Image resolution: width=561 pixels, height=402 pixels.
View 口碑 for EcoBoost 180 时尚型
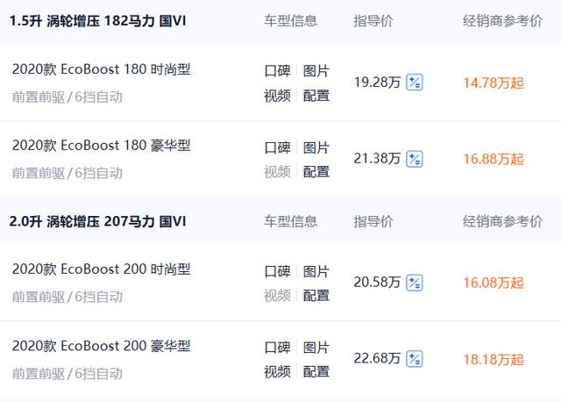(277, 71)
